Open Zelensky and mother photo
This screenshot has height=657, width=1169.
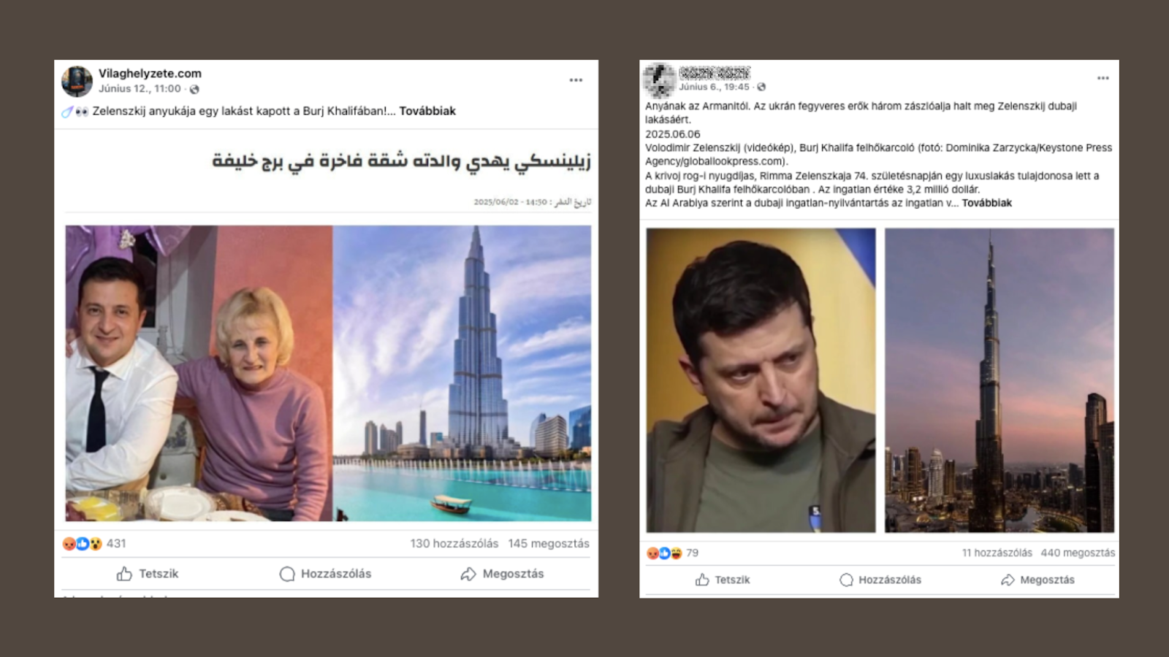pyautogui.click(x=199, y=373)
